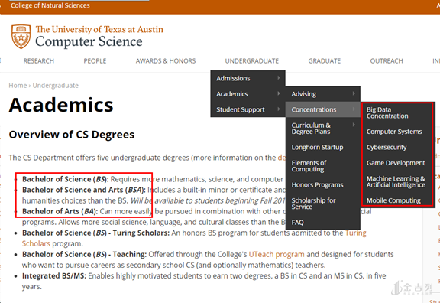Viewport: 440px width, 303px height.
Task: Choose Mobile Computing concentration
Action: point(397,200)
